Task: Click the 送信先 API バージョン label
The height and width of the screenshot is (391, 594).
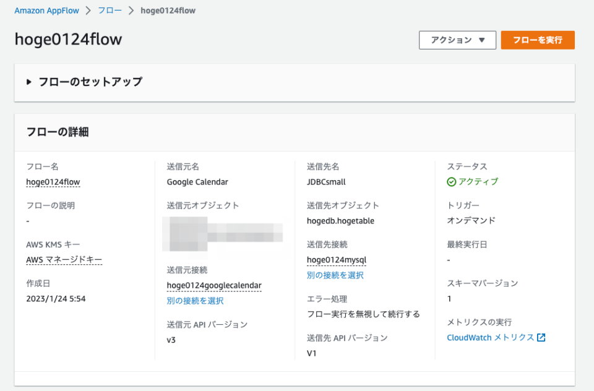Action: click(347, 338)
